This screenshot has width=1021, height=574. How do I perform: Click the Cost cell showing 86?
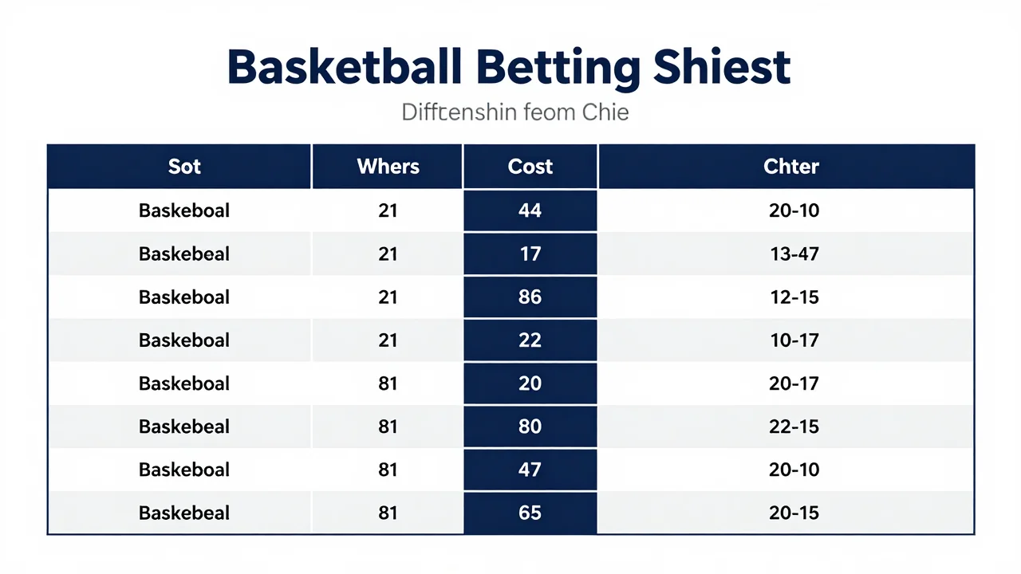pos(530,297)
